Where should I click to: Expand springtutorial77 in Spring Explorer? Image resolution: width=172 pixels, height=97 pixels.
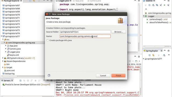click(x=144, y=59)
